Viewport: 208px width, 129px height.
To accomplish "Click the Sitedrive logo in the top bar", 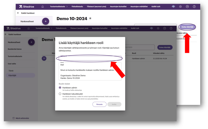I will [27, 7].
